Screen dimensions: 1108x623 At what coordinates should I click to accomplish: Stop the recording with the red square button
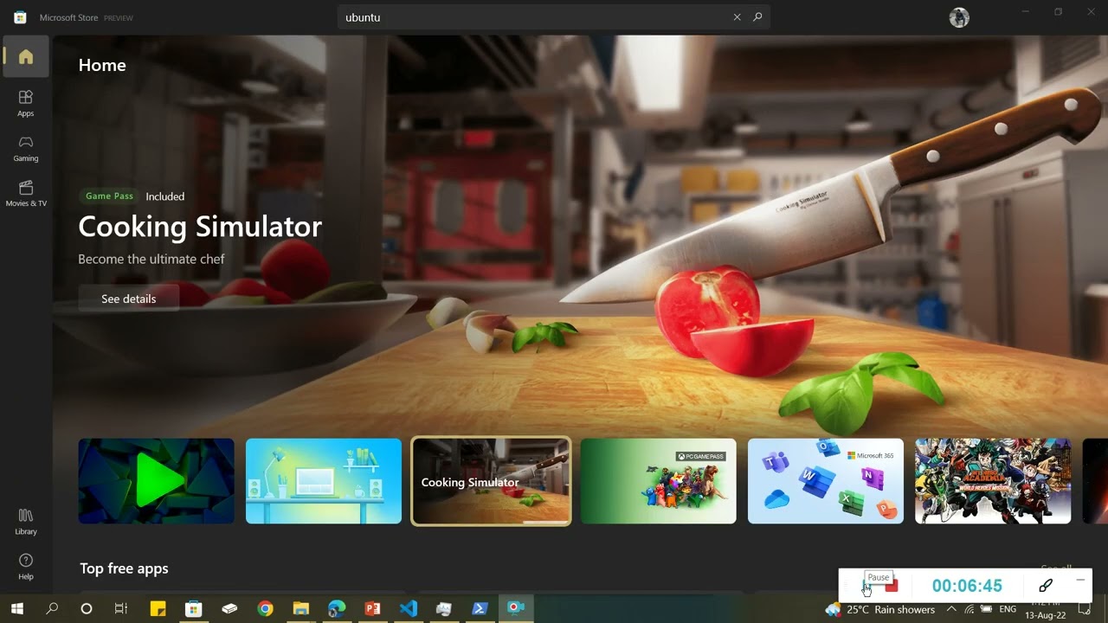[x=892, y=586]
